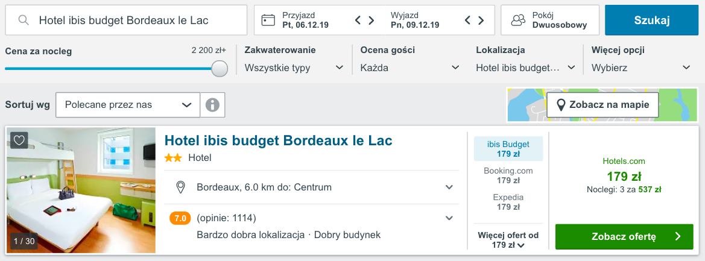Click the calendar icon beside Przyjazd
The width and height of the screenshot is (705, 261).
(268, 20)
